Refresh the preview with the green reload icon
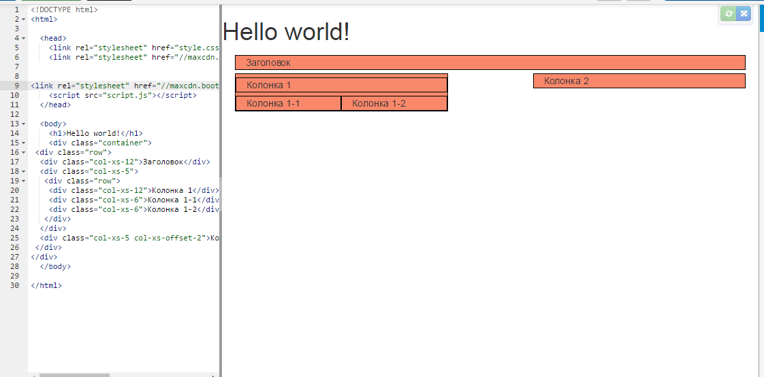Image resolution: width=764 pixels, height=377 pixels. pyautogui.click(x=729, y=14)
